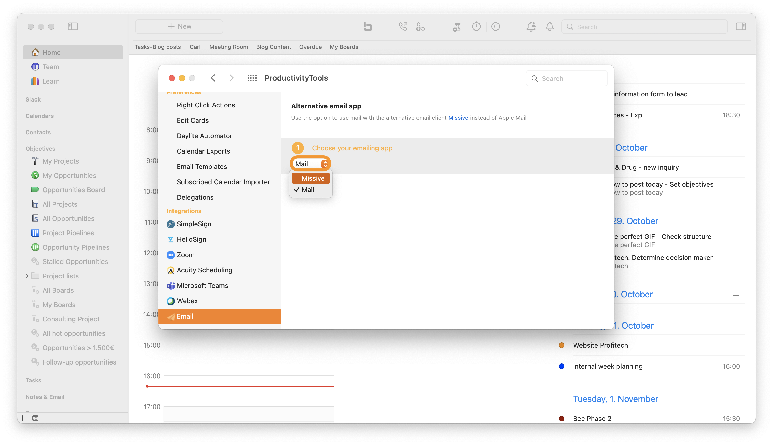
Task: Select the Email integration item
Action: [219, 316]
